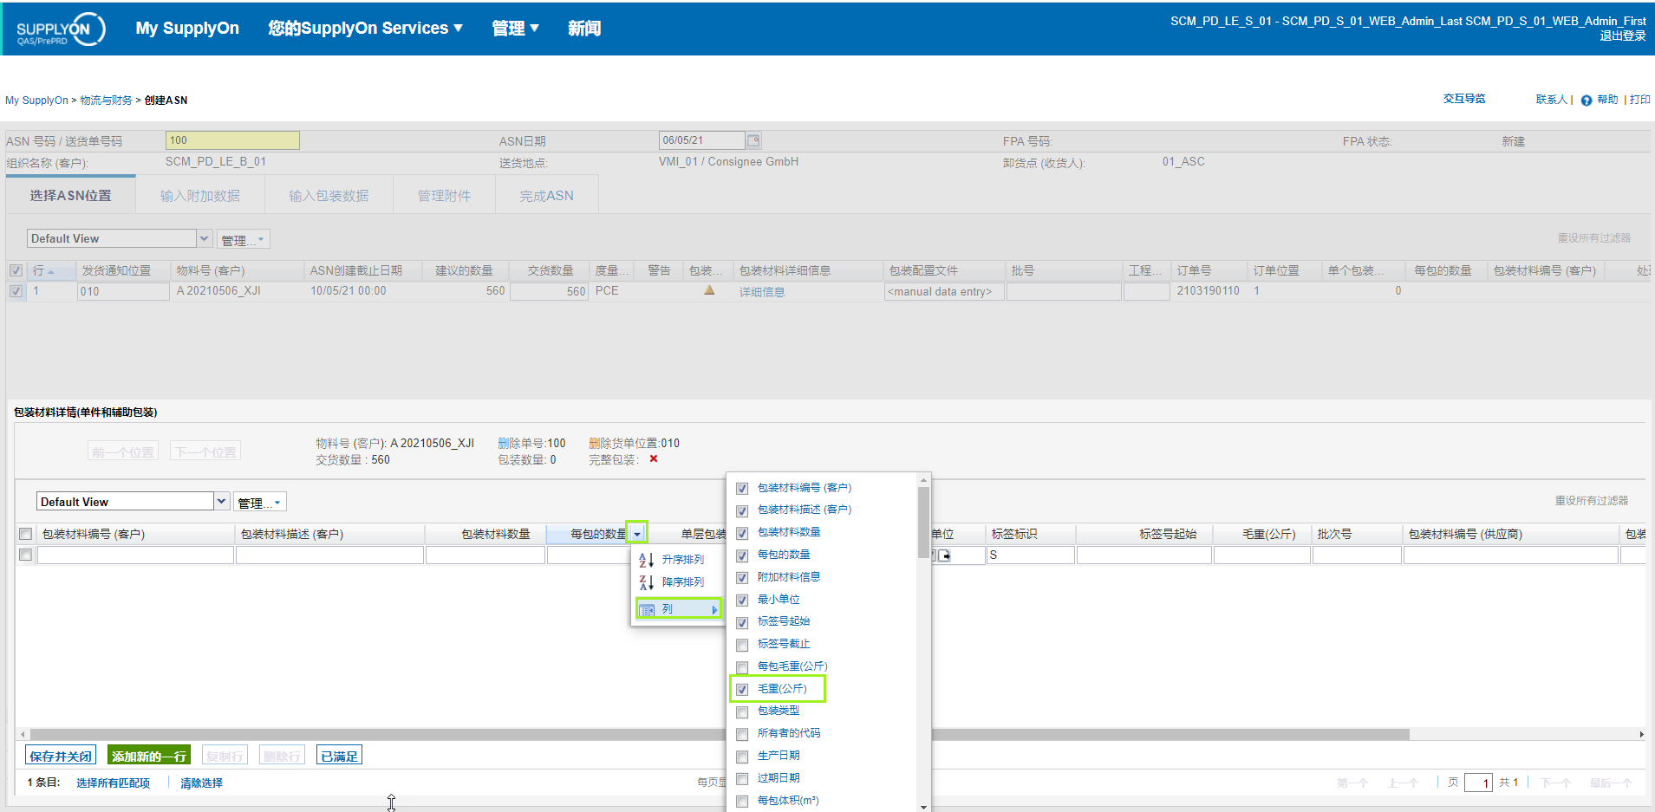Switch to the 完成ASN tab

(547, 196)
